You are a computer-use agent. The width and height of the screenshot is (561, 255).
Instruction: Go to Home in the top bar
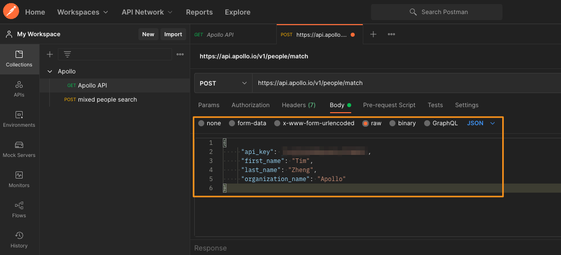click(35, 12)
